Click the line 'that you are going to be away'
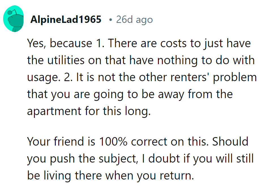Screen dimensions: 274x186 (x=130, y=94)
